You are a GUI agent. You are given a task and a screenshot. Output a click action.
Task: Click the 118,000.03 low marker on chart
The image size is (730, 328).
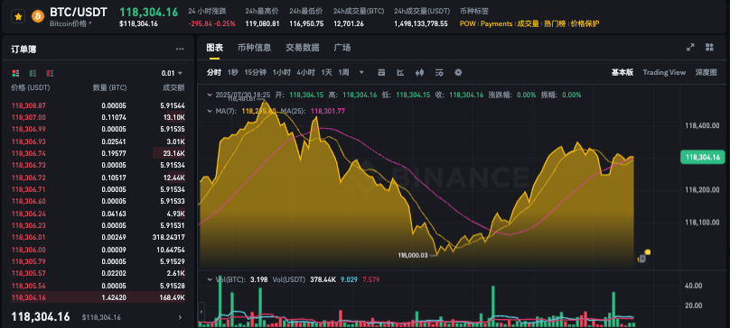(x=413, y=255)
